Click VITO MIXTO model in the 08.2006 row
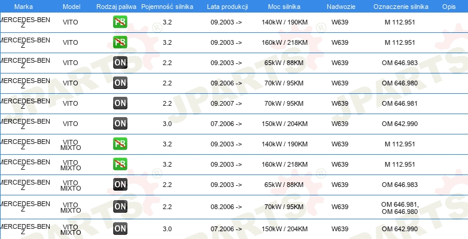Image resolution: width=468 pixels, height=239 pixels. (71, 208)
